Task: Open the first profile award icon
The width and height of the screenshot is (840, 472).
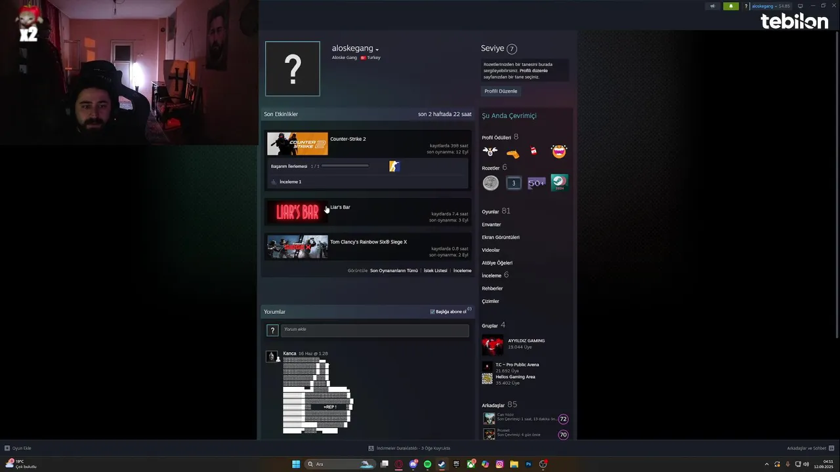Action: (490, 151)
